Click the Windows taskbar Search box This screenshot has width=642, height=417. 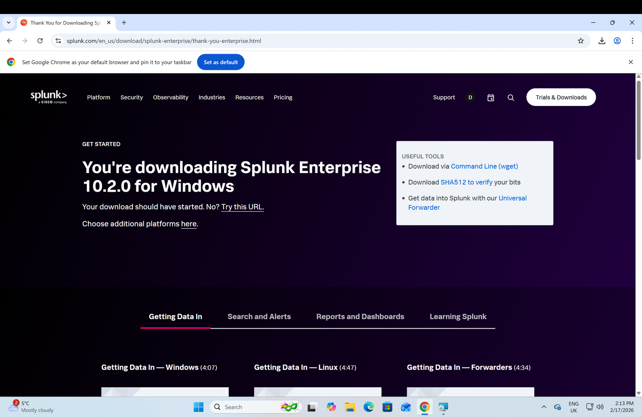(x=255, y=407)
